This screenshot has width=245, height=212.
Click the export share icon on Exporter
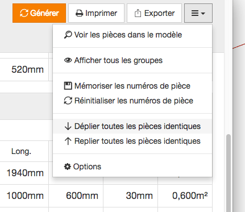[x=138, y=13]
